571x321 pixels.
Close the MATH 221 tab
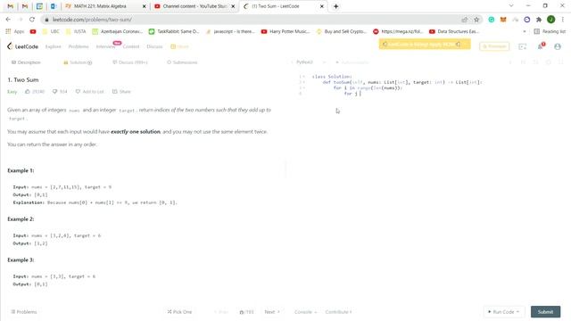click(145, 6)
